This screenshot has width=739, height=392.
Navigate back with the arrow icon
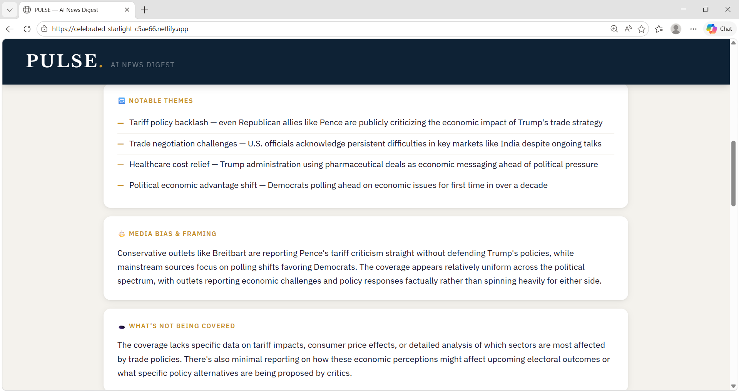coord(9,29)
